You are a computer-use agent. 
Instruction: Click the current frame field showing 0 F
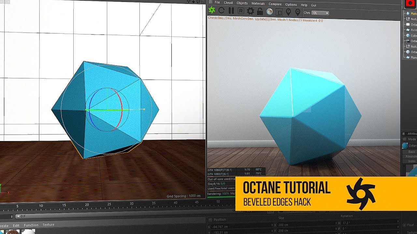tap(23, 216)
